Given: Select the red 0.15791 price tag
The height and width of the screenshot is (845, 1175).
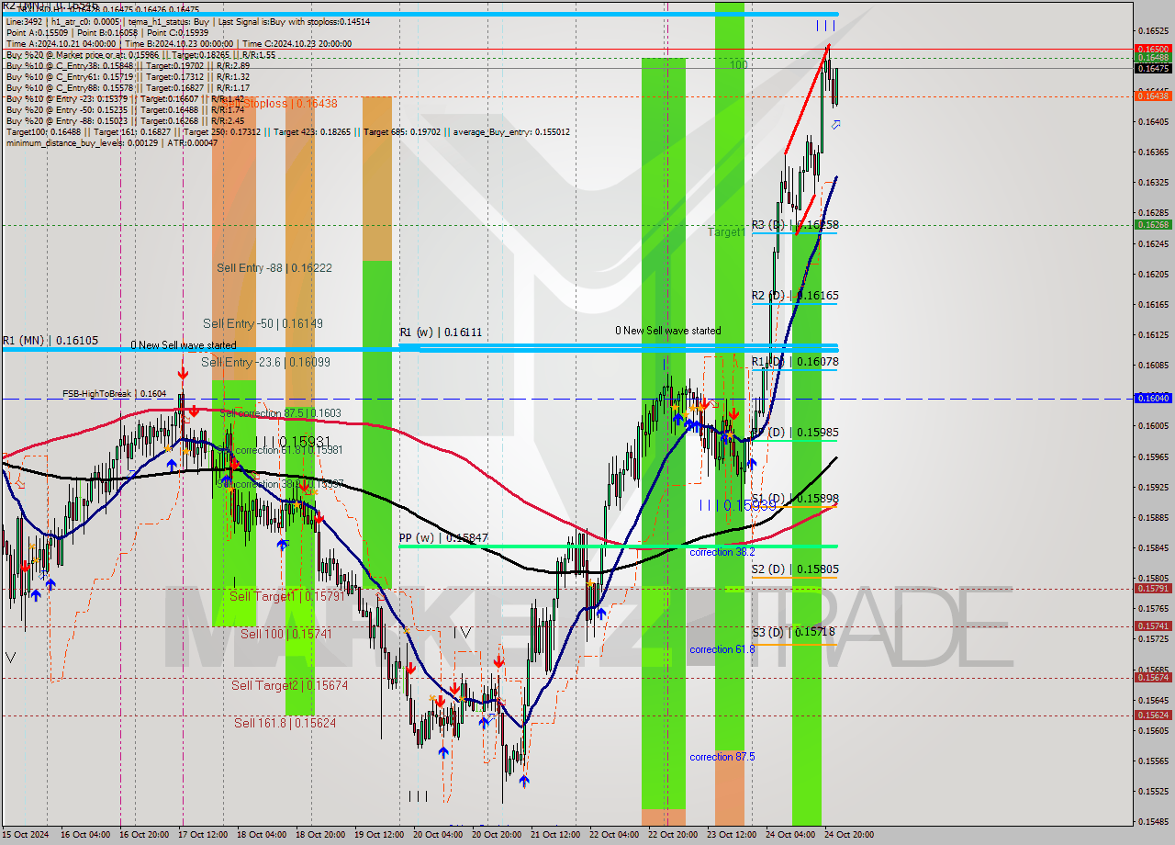Looking at the screenshot, I should (1153, 588).
